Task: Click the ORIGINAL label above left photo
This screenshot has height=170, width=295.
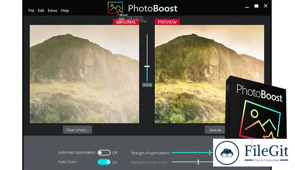Action: pos(126,22)
